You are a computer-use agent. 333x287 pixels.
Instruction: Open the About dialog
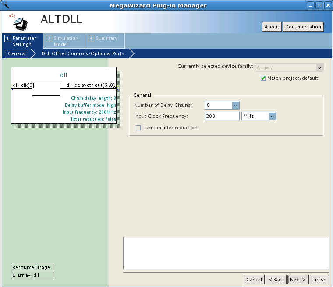272,27
